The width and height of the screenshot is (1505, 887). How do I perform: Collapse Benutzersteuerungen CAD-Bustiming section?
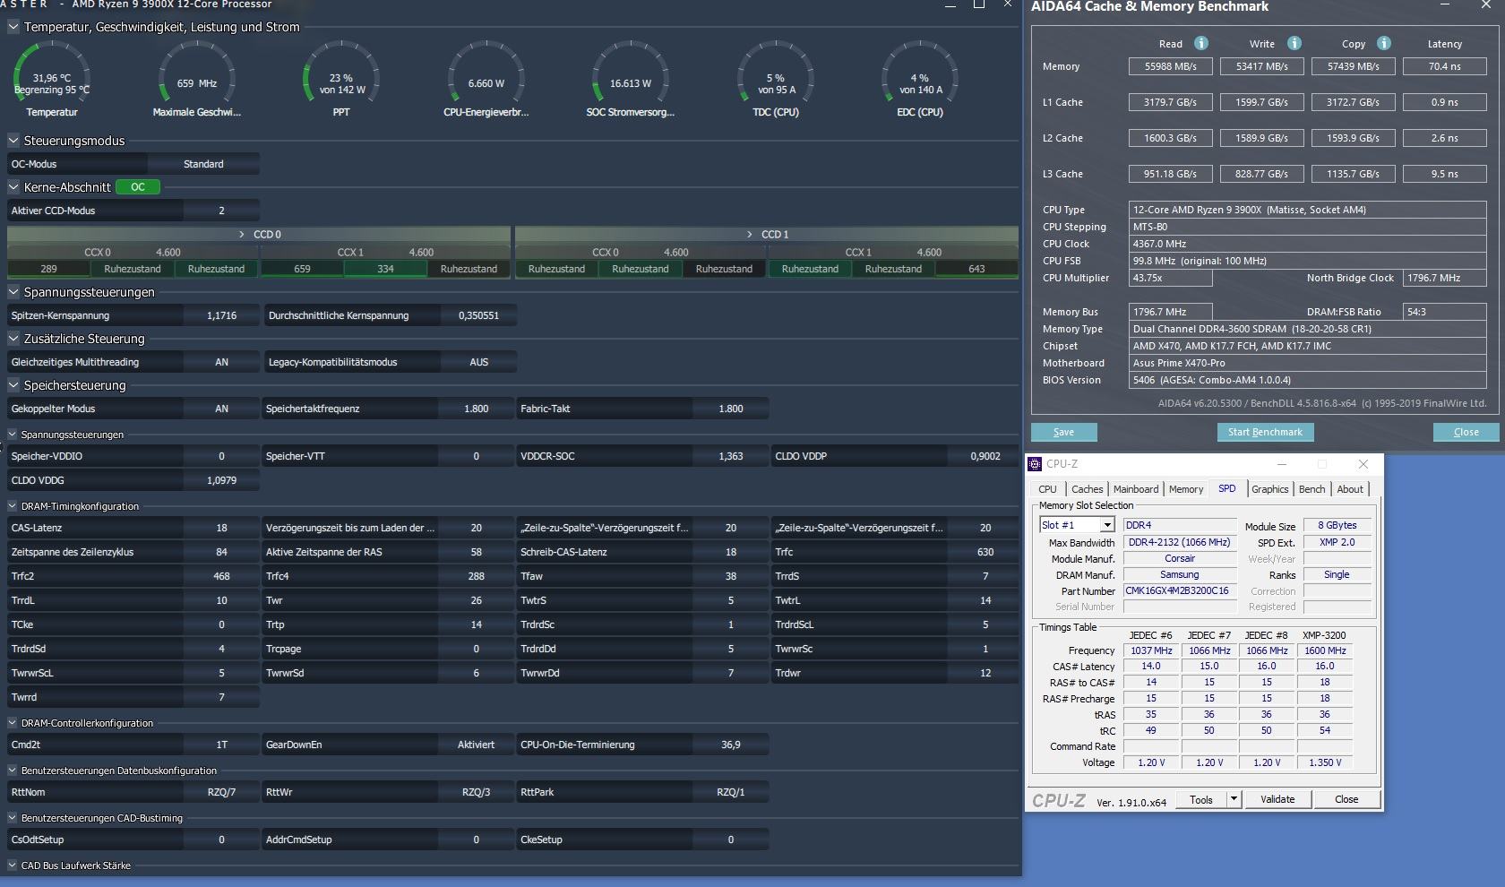tap(13, 818)
